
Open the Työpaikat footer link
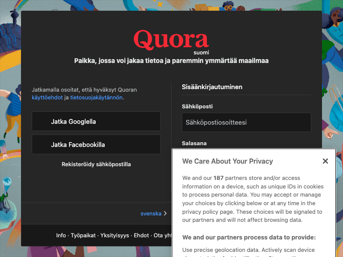click(83, 235)
